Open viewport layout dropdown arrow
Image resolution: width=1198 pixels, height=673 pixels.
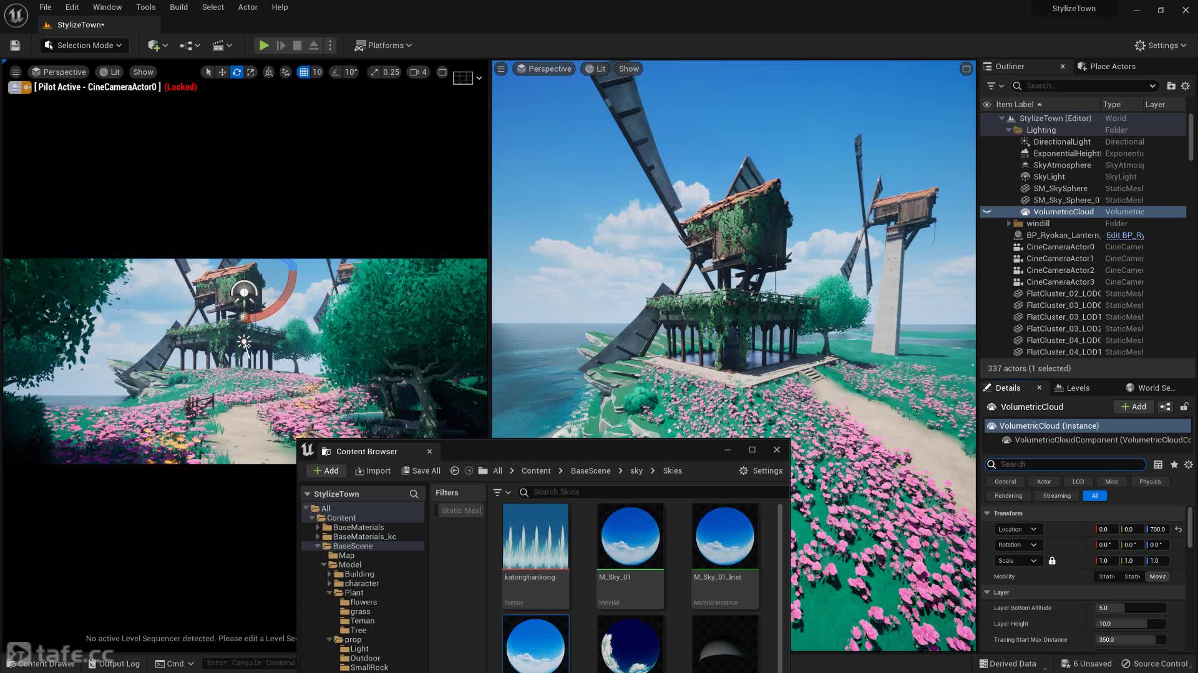479,79
